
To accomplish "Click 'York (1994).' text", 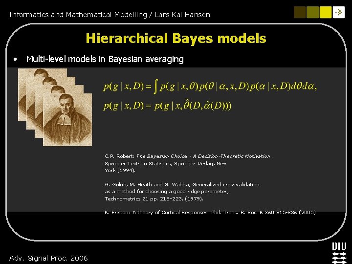I will 120,171.
